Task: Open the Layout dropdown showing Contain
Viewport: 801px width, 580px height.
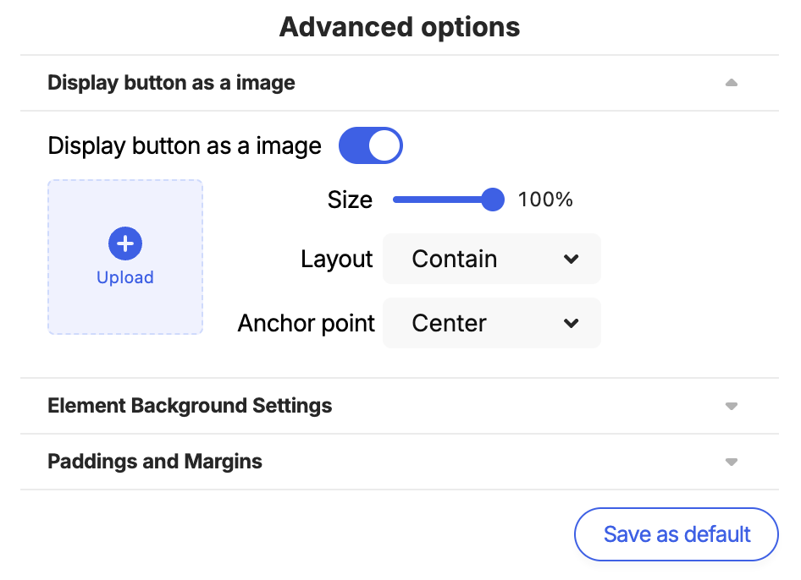Action: pos(491,259)
